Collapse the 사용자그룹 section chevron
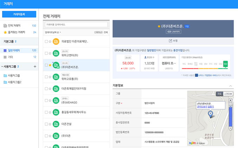238x148 pixels. pyautogui.click(x=2, y=67)
